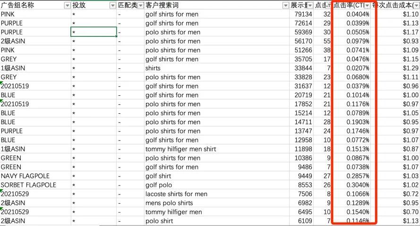The width and height of the screenshot is (420, 226).
Task: Open the 展示量 column filter dropdown
Action: (310, 5)
